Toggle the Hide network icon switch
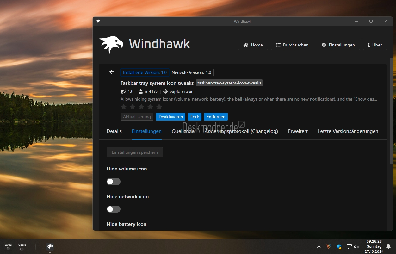This screenshot has height=254, width=396. [114, 209]
